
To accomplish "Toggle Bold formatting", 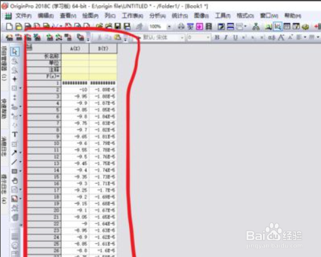I will [217, 37].
